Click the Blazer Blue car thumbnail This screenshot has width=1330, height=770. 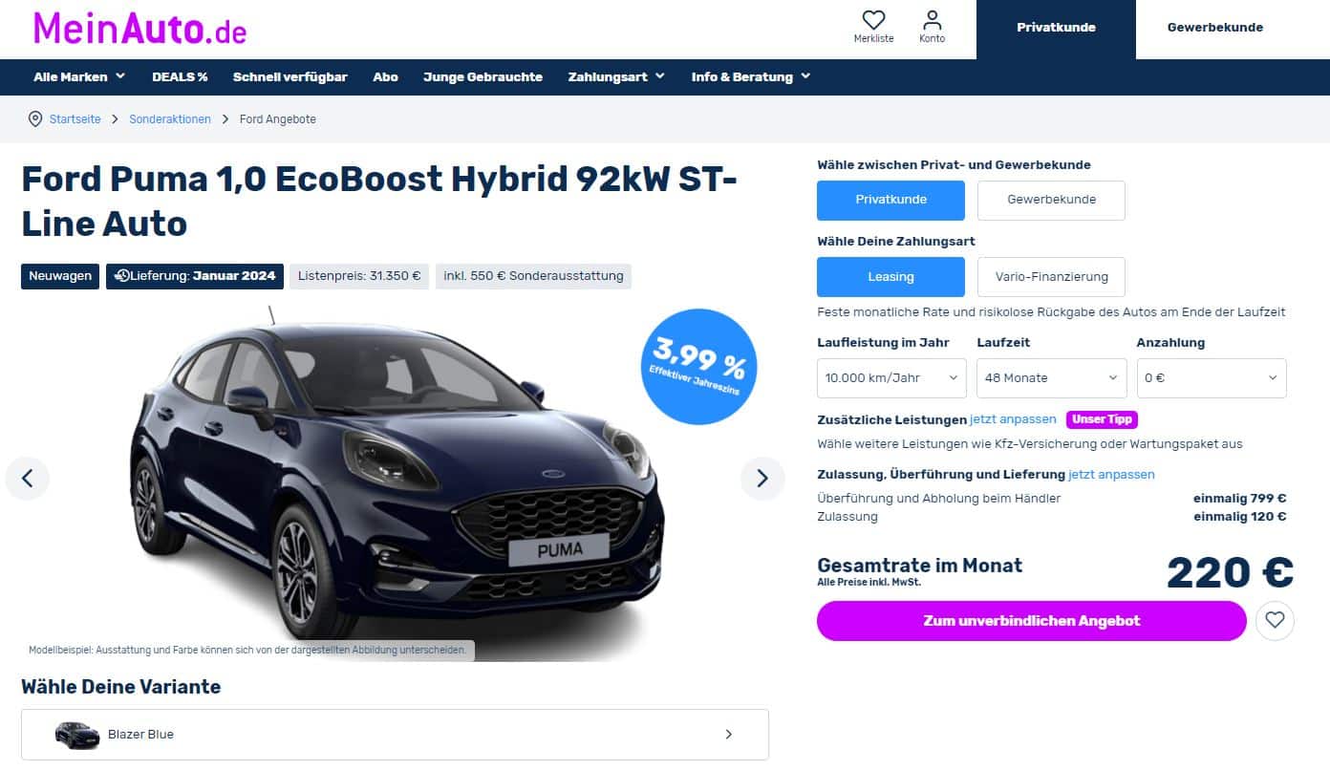[77, 735]
